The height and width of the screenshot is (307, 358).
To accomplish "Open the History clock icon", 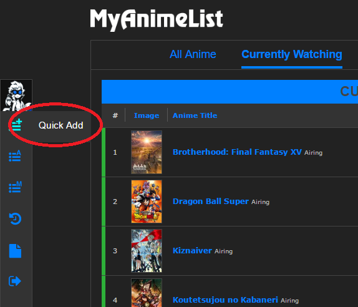I will [15, 218].
